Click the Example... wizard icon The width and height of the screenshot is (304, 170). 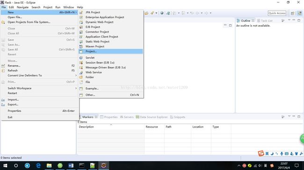[x=81, y=88]
